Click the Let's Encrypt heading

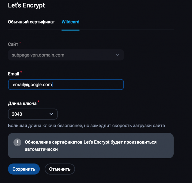(26, 5)
